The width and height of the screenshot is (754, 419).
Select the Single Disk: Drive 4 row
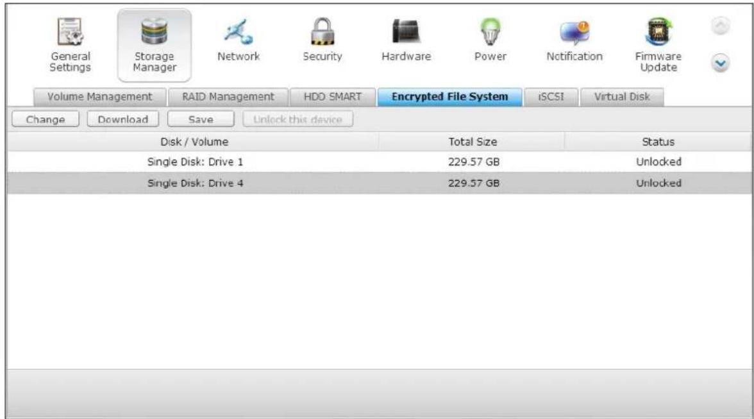[x=380, y=183]
